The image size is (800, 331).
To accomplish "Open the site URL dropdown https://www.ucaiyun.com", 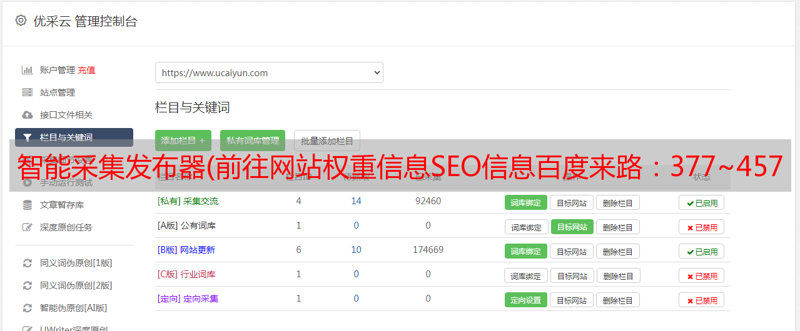I will point(269,72).
